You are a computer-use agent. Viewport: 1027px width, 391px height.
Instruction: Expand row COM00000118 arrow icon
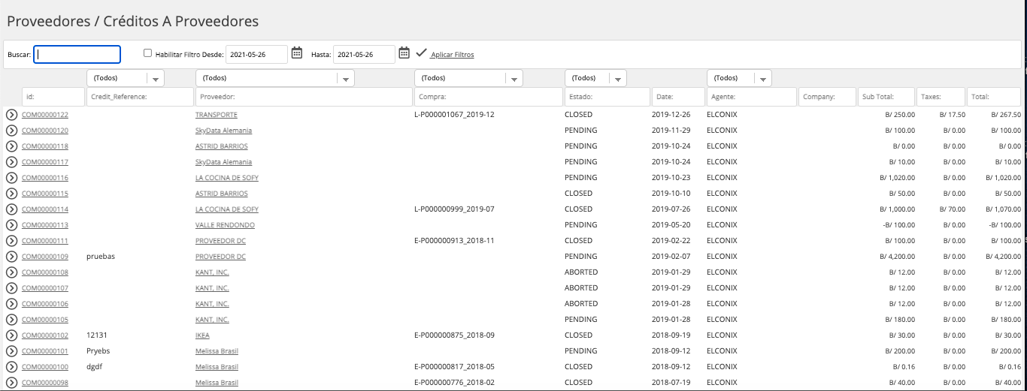tap(11, 146)
